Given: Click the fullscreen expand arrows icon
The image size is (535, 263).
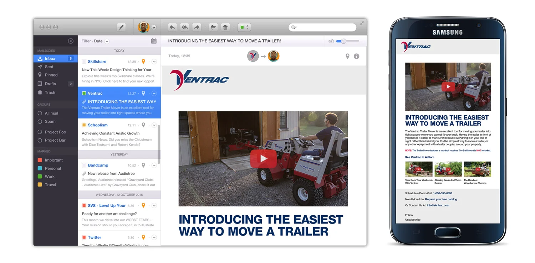Looking at the screenshot, I should [362, 23].
